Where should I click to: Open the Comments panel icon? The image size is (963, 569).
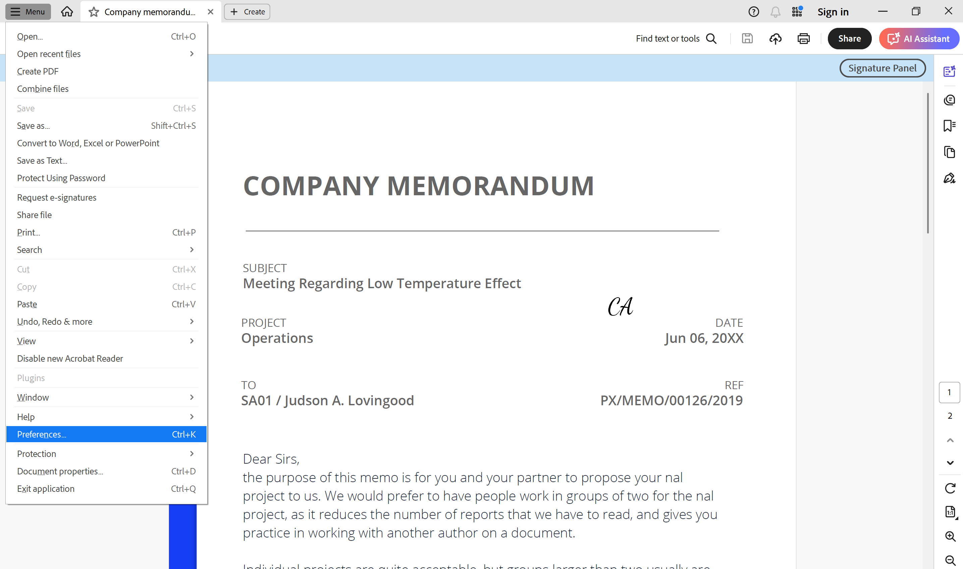(x=950, y=100)
